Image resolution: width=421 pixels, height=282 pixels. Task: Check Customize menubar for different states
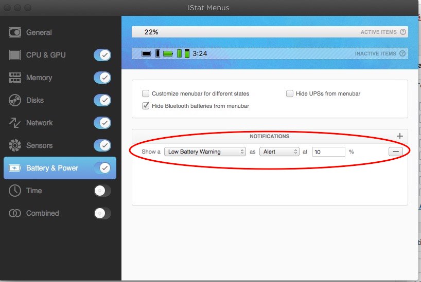click(x=146, y=93)
